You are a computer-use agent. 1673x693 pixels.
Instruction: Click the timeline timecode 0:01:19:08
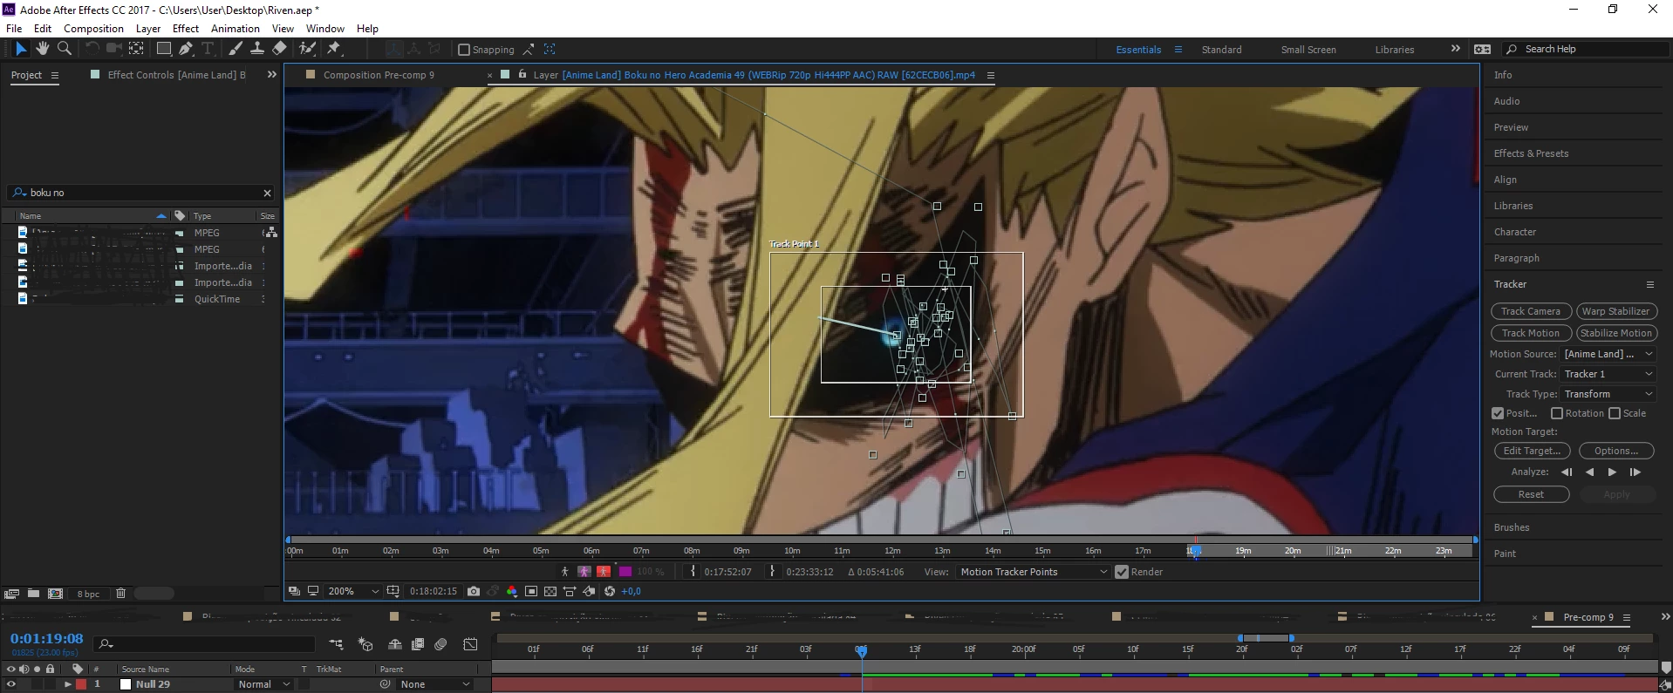[47, 638]
